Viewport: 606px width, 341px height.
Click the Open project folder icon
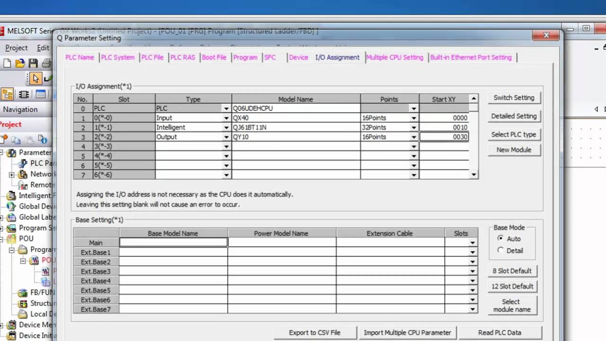[20, 63]
